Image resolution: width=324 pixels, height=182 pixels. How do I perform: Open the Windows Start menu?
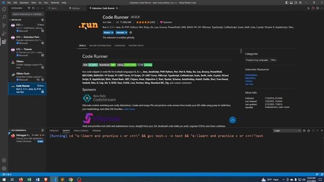pyautogui.click(x=4, y=179)
